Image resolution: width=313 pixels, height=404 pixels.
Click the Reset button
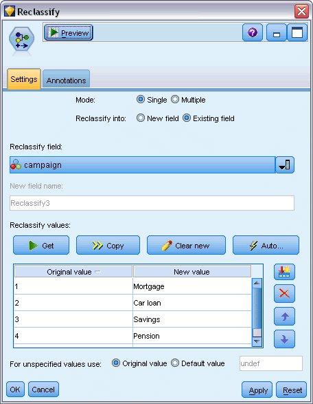click(x=292, y=390)
